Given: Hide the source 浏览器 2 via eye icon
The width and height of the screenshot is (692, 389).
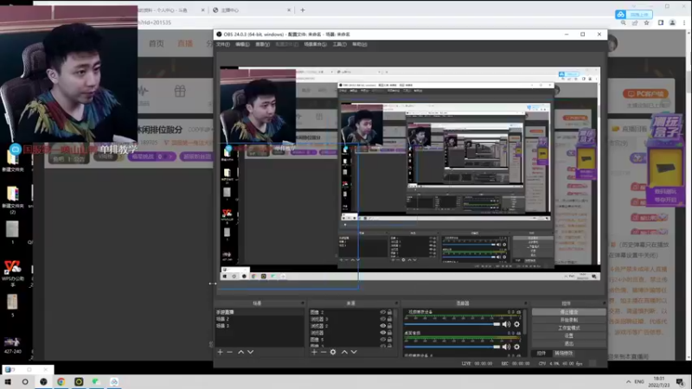Looking at the screenshot, I should click(x=382, y=326).
